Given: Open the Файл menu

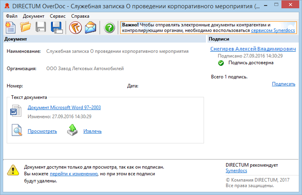Looking at the screenshot, I should click(11, 16).
